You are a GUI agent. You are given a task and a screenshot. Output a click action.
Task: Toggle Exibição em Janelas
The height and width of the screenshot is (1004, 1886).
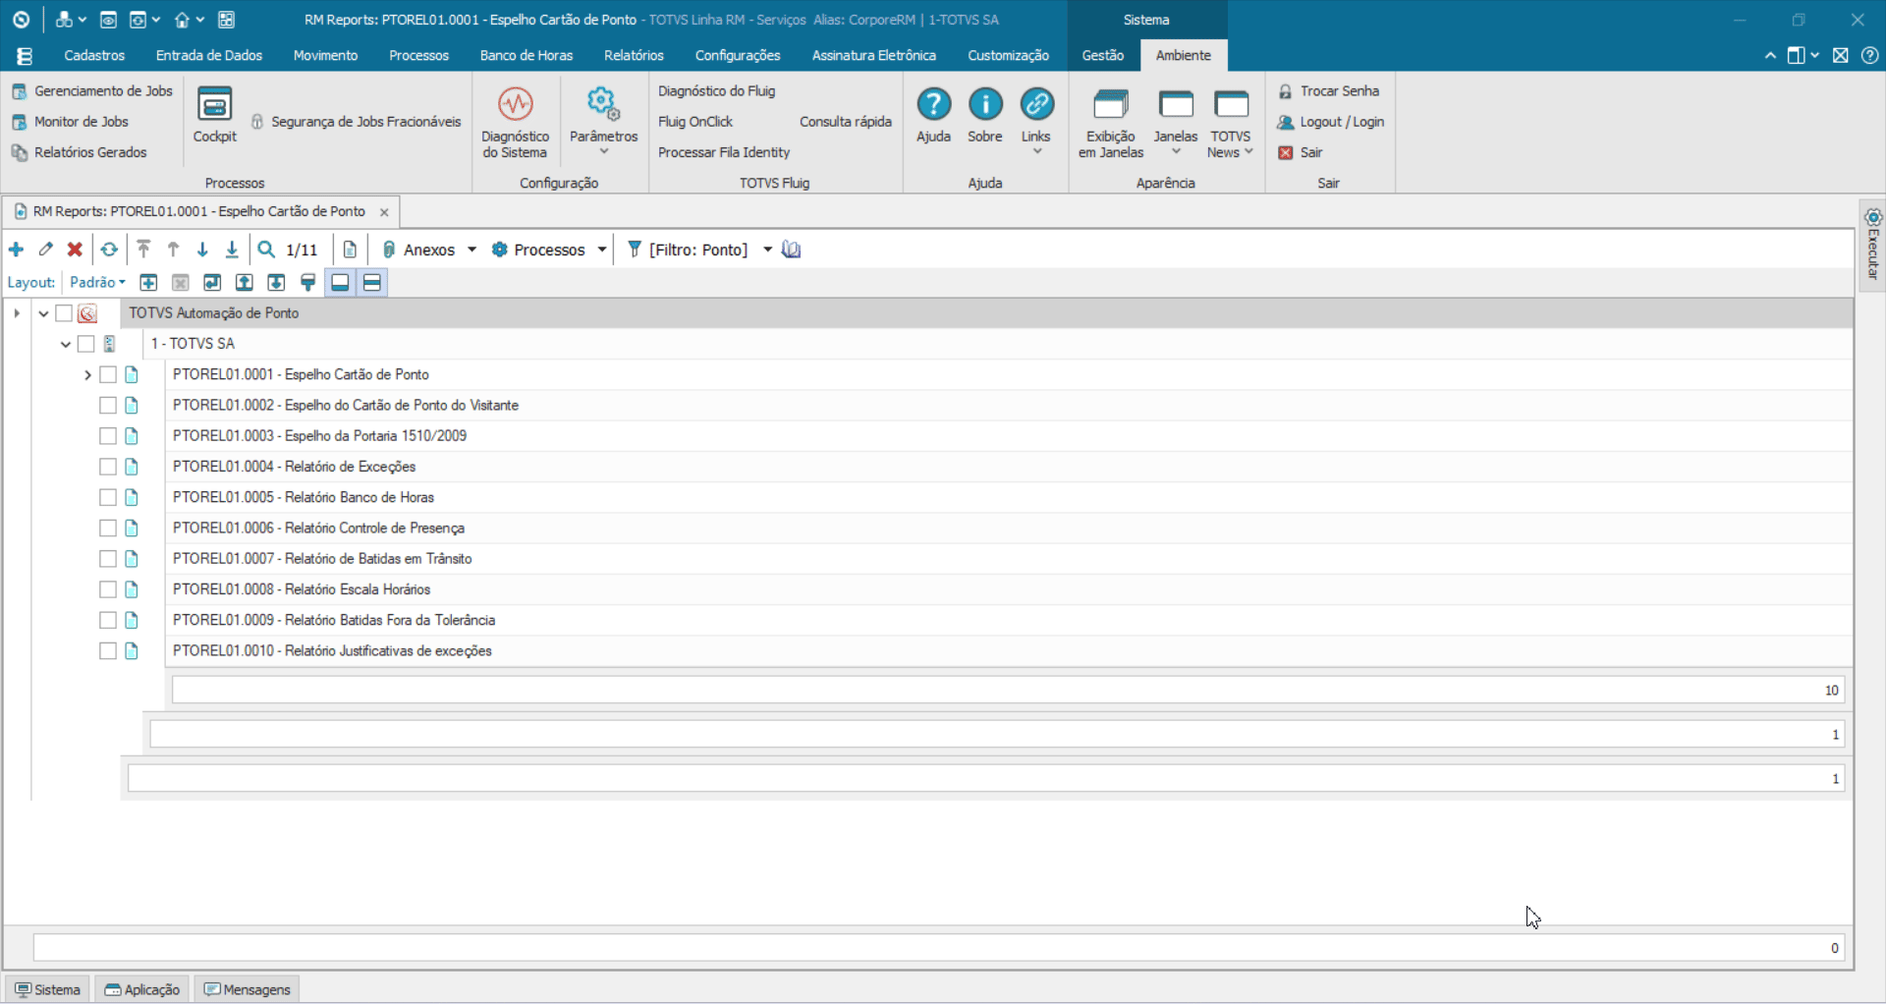[1111, 123]
